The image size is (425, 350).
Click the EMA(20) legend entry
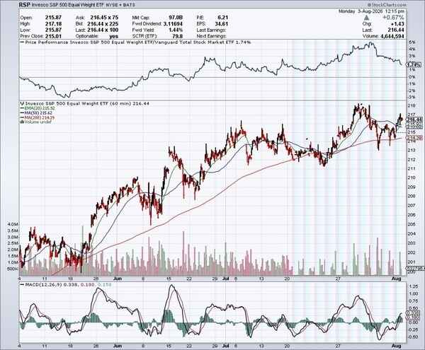pyautogui.click(x=38, y=108)
